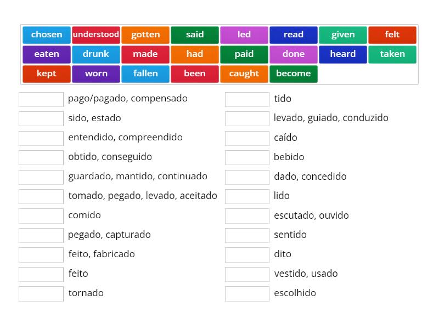439x329 pixels.
Task: Click the answer box next to "escolhido"
Action: [247, 293]
